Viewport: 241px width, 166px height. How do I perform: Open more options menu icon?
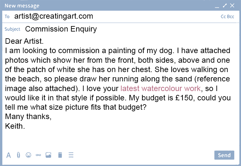click(x=71, y=155)
